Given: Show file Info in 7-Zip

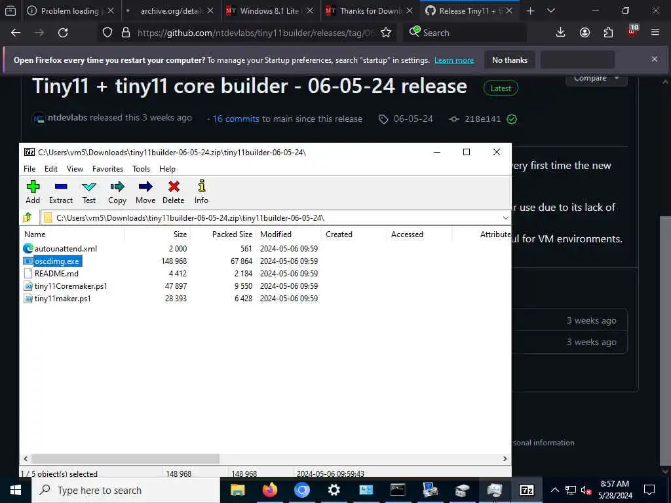Looking at the screenshot, I should [x=201, y=192].
